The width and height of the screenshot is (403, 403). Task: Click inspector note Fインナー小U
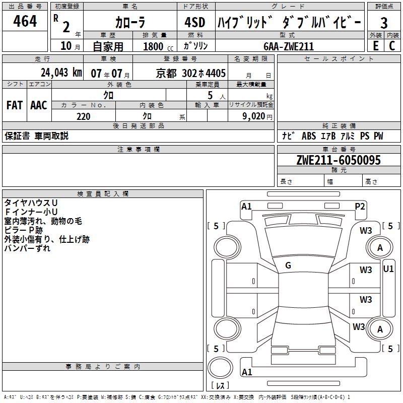coord(31,212)
